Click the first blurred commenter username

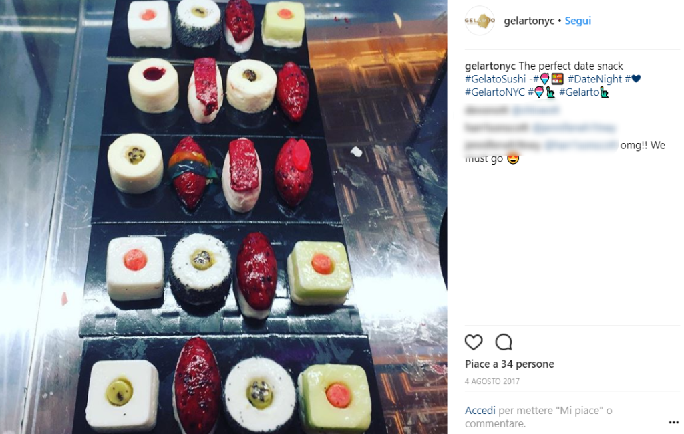click(x=486, y=110)
